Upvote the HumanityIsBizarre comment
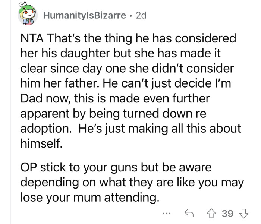 213,214
